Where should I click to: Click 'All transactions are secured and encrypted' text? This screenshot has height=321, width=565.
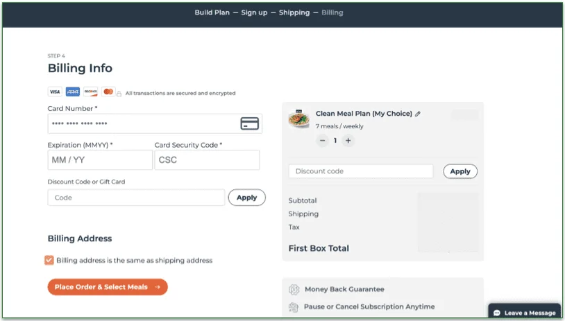tap(180, 93)
